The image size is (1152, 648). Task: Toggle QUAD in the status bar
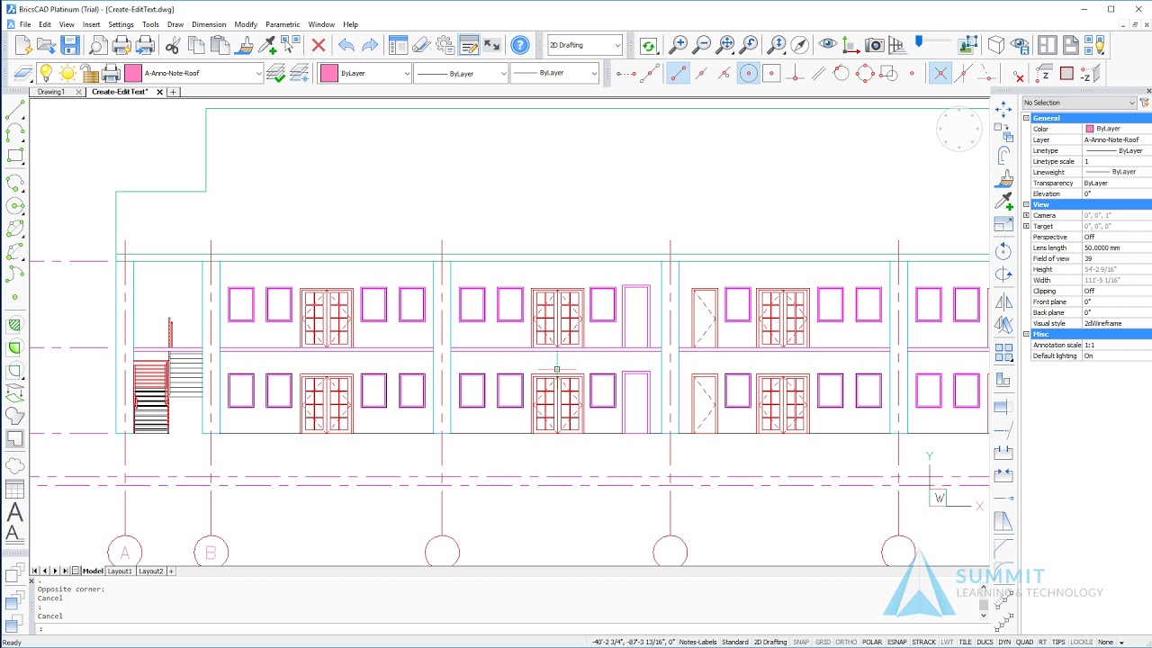pyautogui.click(x=1024, y=642)
